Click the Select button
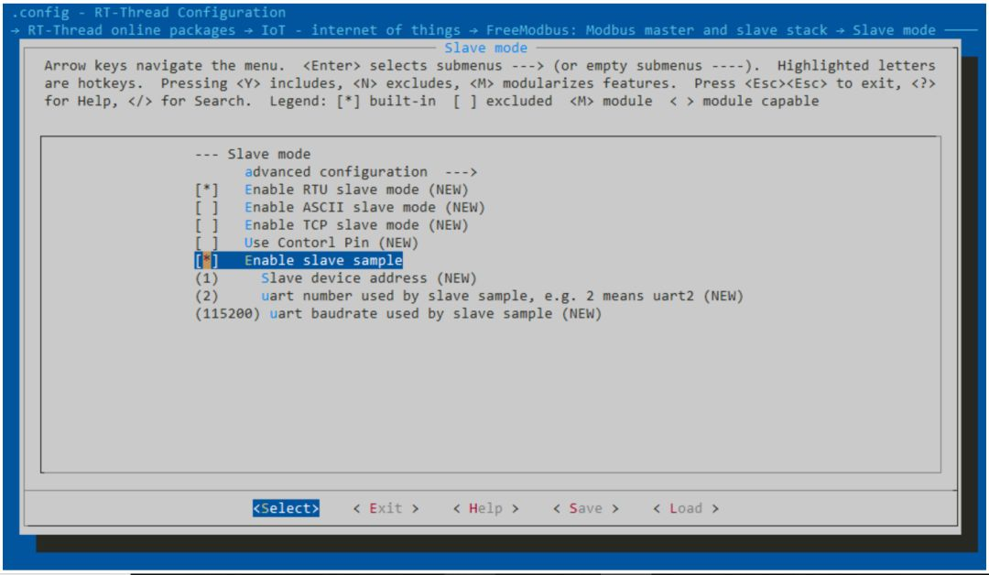The image size is (989, 575). (286, 508)
